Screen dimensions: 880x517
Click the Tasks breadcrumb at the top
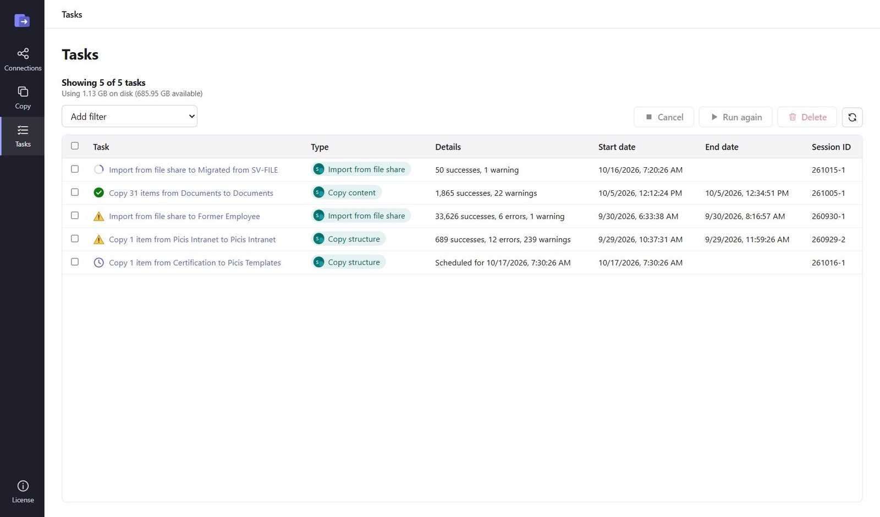tap(72, 14)
